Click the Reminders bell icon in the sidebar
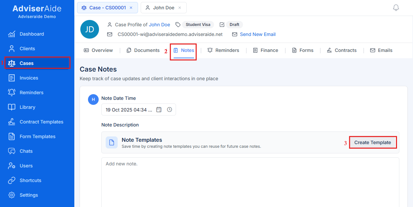Screen dimensions: 413x207 coord(11,93)
